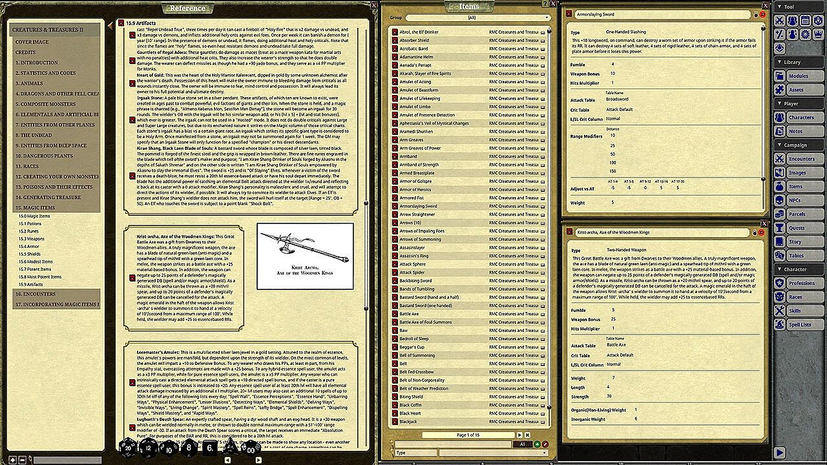
Task: Pick the d100 percentile die
Action: [x=250, y=448]
